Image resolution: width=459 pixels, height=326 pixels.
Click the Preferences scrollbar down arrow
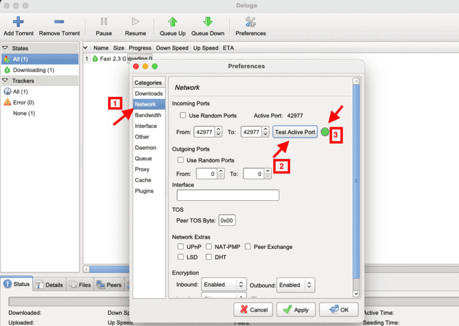tap(356, 294)
